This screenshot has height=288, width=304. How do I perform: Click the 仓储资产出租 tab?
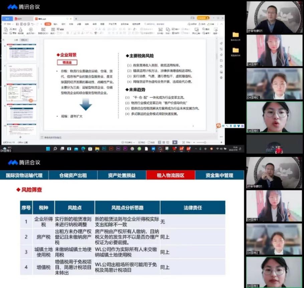tap(73, 175)
